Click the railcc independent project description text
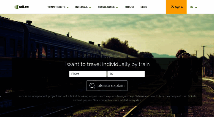 click(107, 98)
